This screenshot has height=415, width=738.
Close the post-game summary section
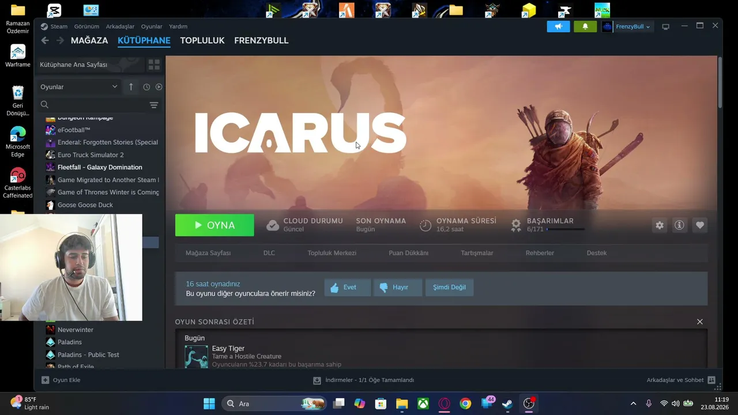[x=700, y=322]
